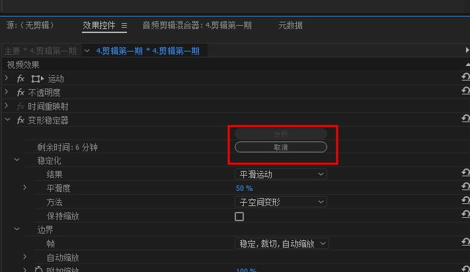Open the 音频剪辑混合器 tab
This screenshot has height=272, width=470.
coord(197,26)
